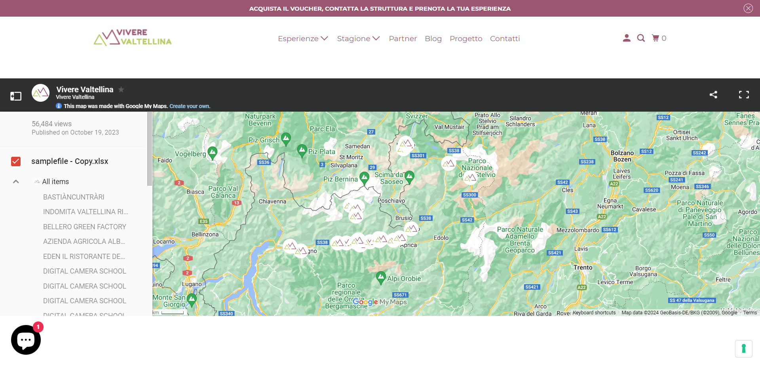Open the Vivere Valtellina logo homepage

pos(133,38)
